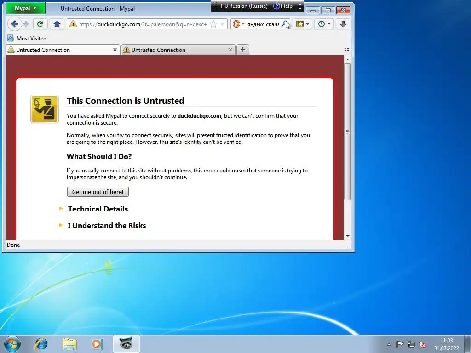471x353 pixels.
Task: Click the This Connection is Untrusted heading
Action: coord(125,101)
